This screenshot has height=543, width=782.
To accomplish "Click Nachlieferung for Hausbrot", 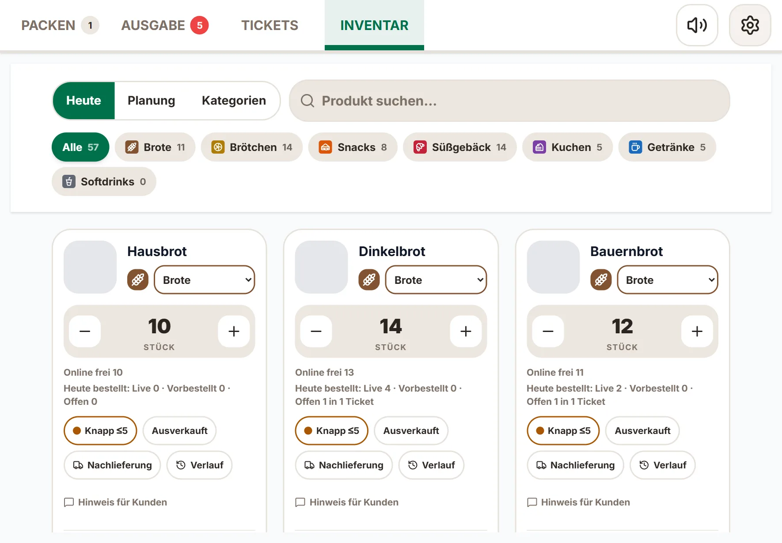I will click(x=112, y=465).
